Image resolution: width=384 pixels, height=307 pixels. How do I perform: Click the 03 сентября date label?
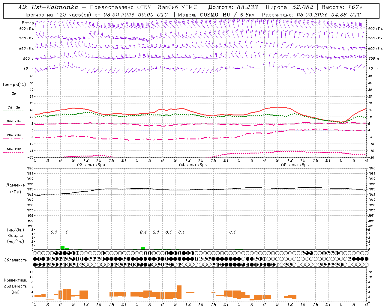click(91, 165)
